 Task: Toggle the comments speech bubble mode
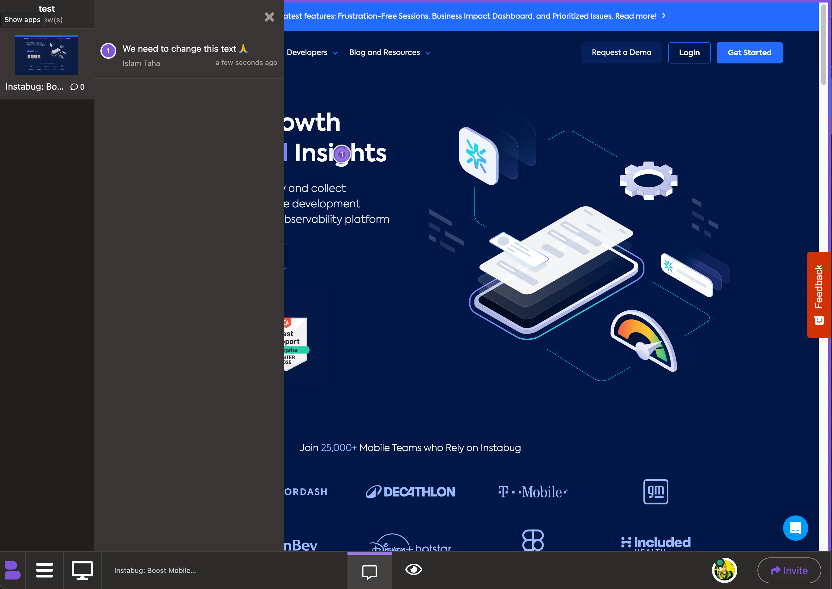click(x=369, y=571)
